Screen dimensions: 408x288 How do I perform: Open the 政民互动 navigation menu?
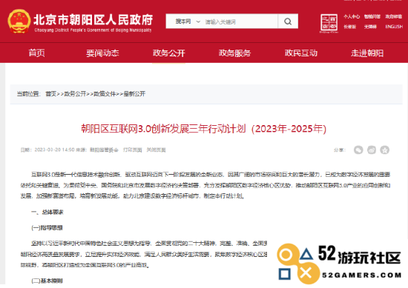301,53
